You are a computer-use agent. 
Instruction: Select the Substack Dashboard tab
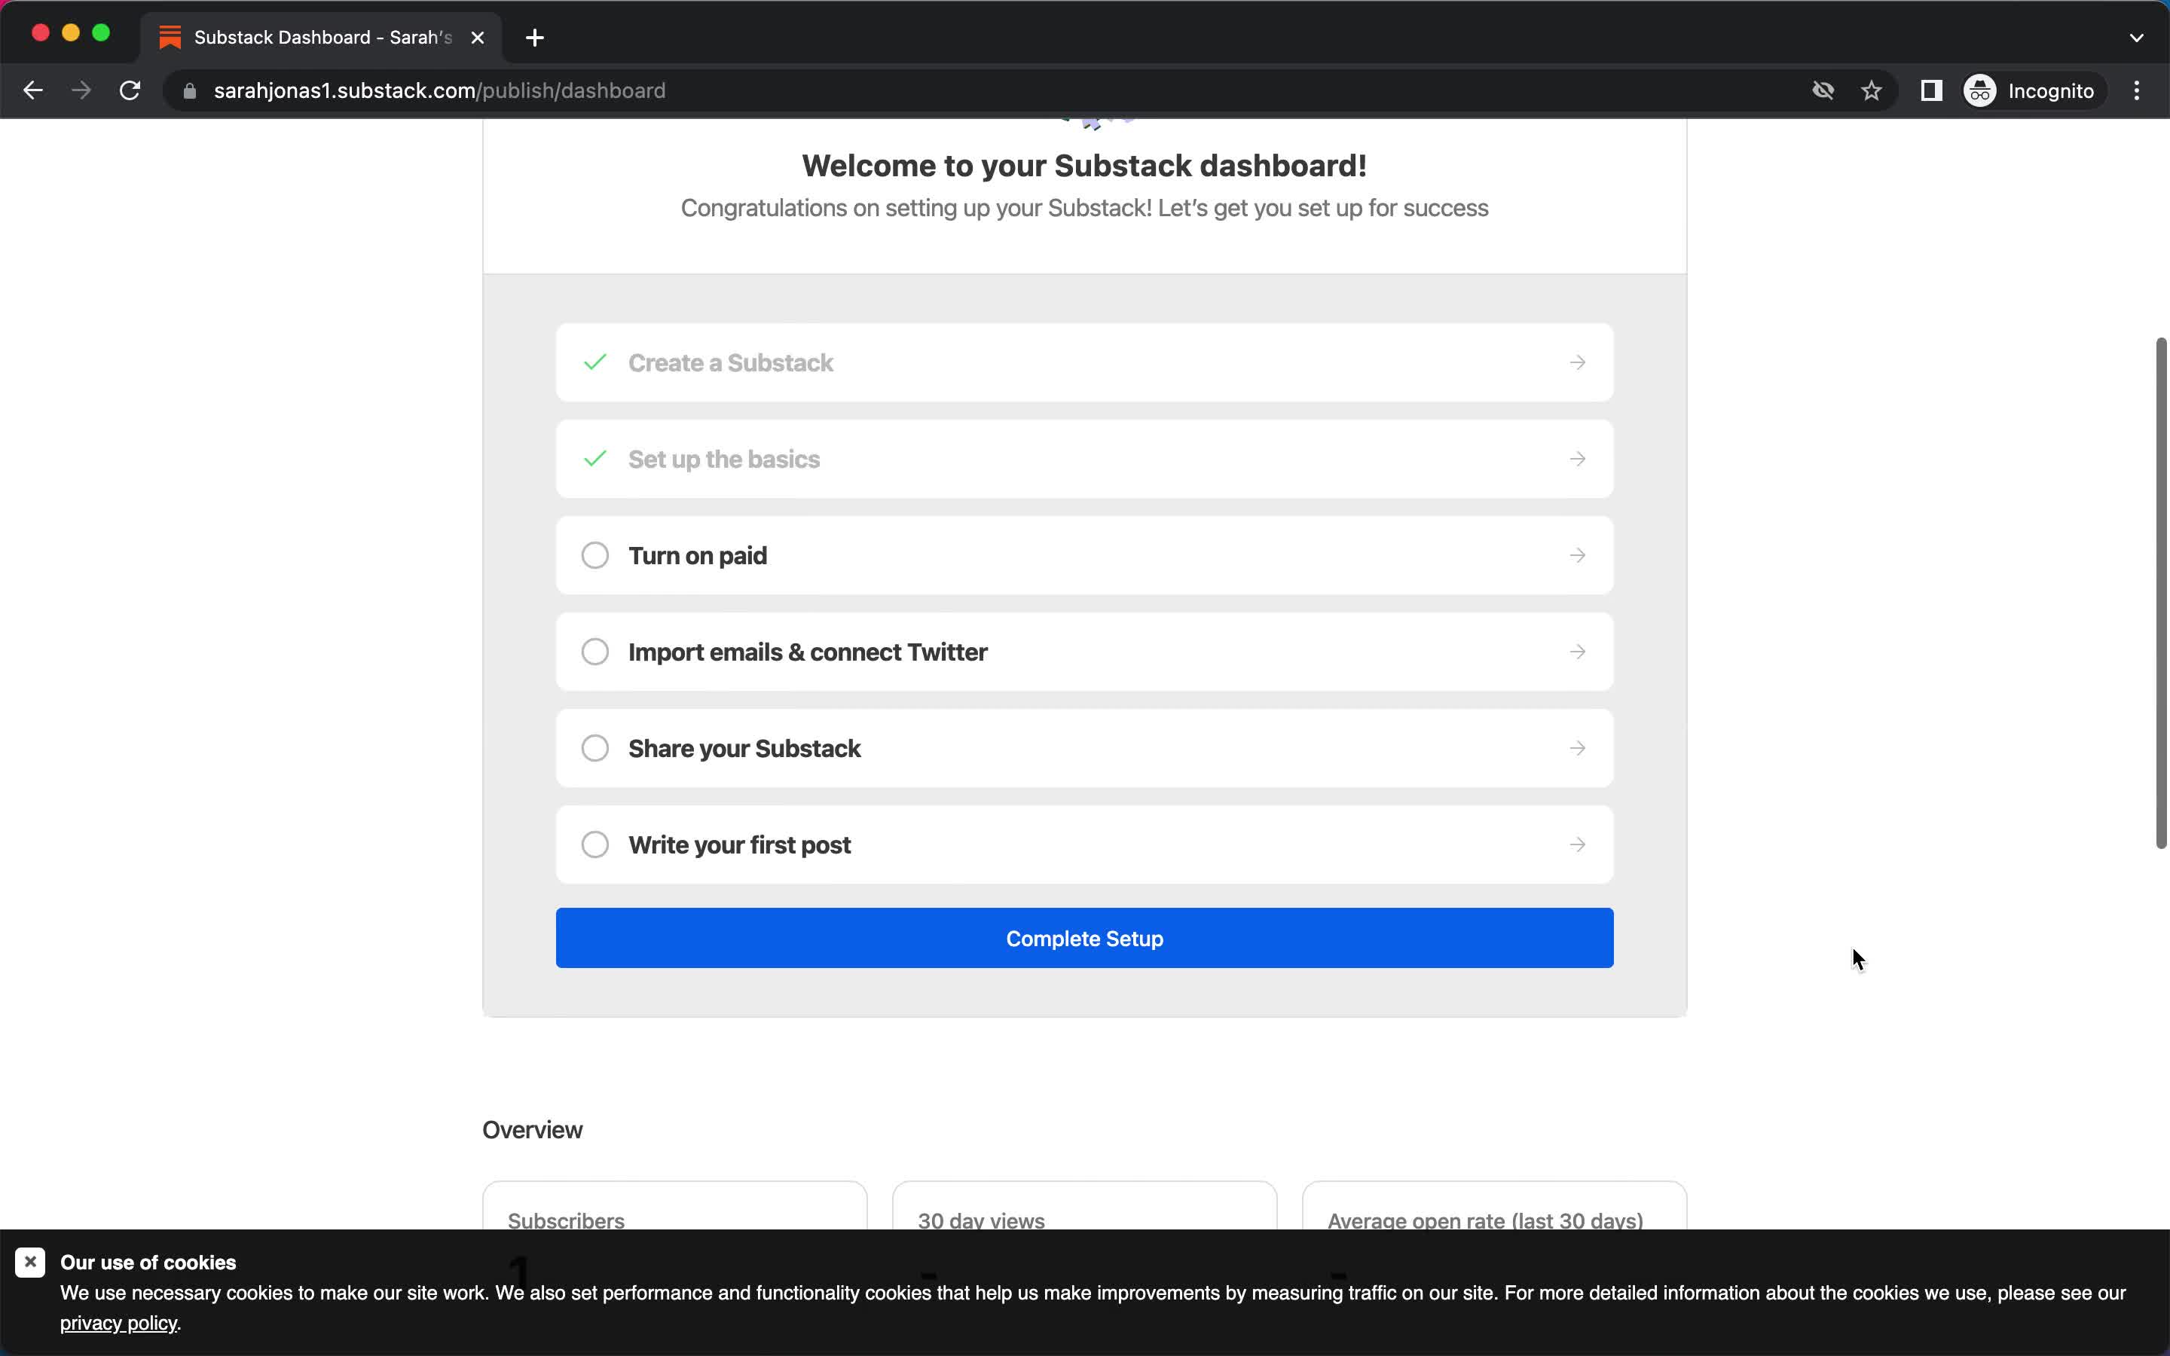coord(322,38)
